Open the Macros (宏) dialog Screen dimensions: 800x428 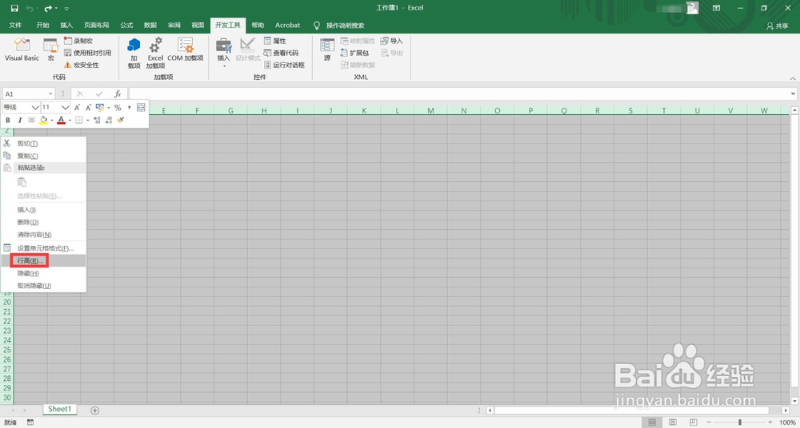(x=50, y=50)
